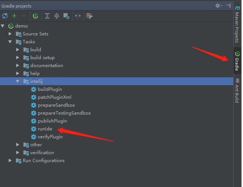Expand all tree nodes

click(47, 16)
